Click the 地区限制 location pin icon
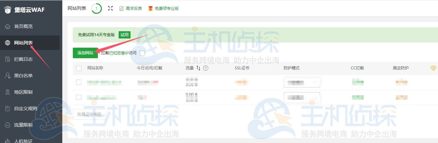Image resolution: width=438 pixels, height=143 pixels. click(x=8, y=92)
